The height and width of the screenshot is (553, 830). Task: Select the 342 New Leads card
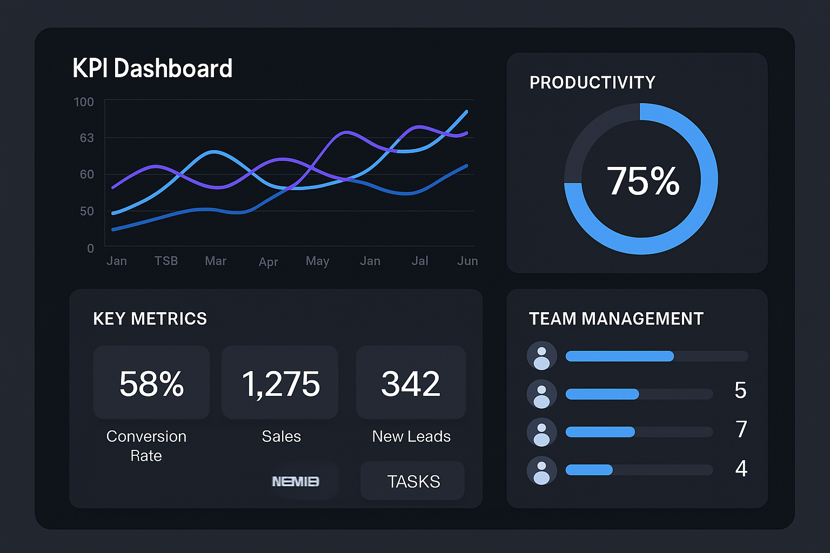(411, 383)
